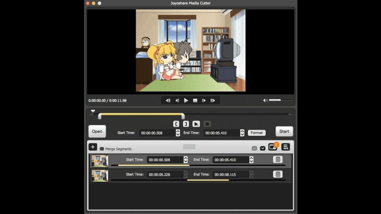The height and width of the screenshot is (214, 381).
Task: Adjust first segment End Time stepper
Action: [x=251, y=160]
